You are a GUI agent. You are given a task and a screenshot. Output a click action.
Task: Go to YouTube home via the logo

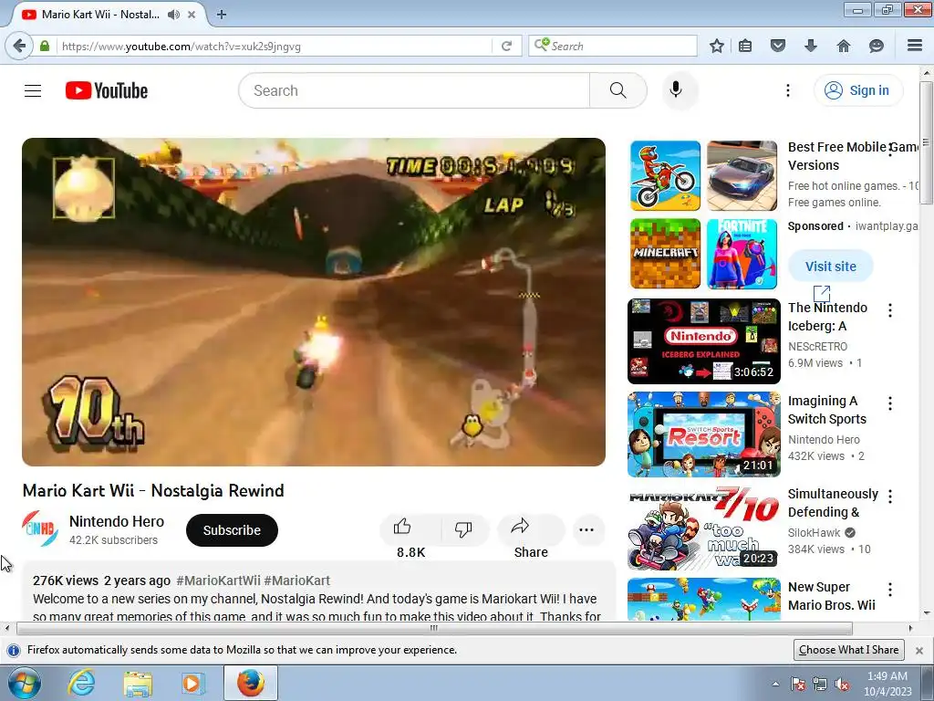click(107, 90)
